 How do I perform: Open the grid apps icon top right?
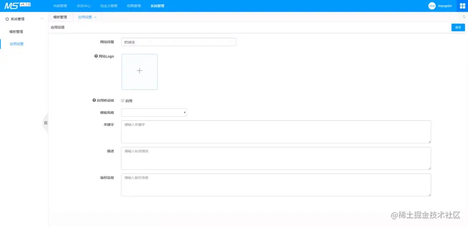coord(462,6)
